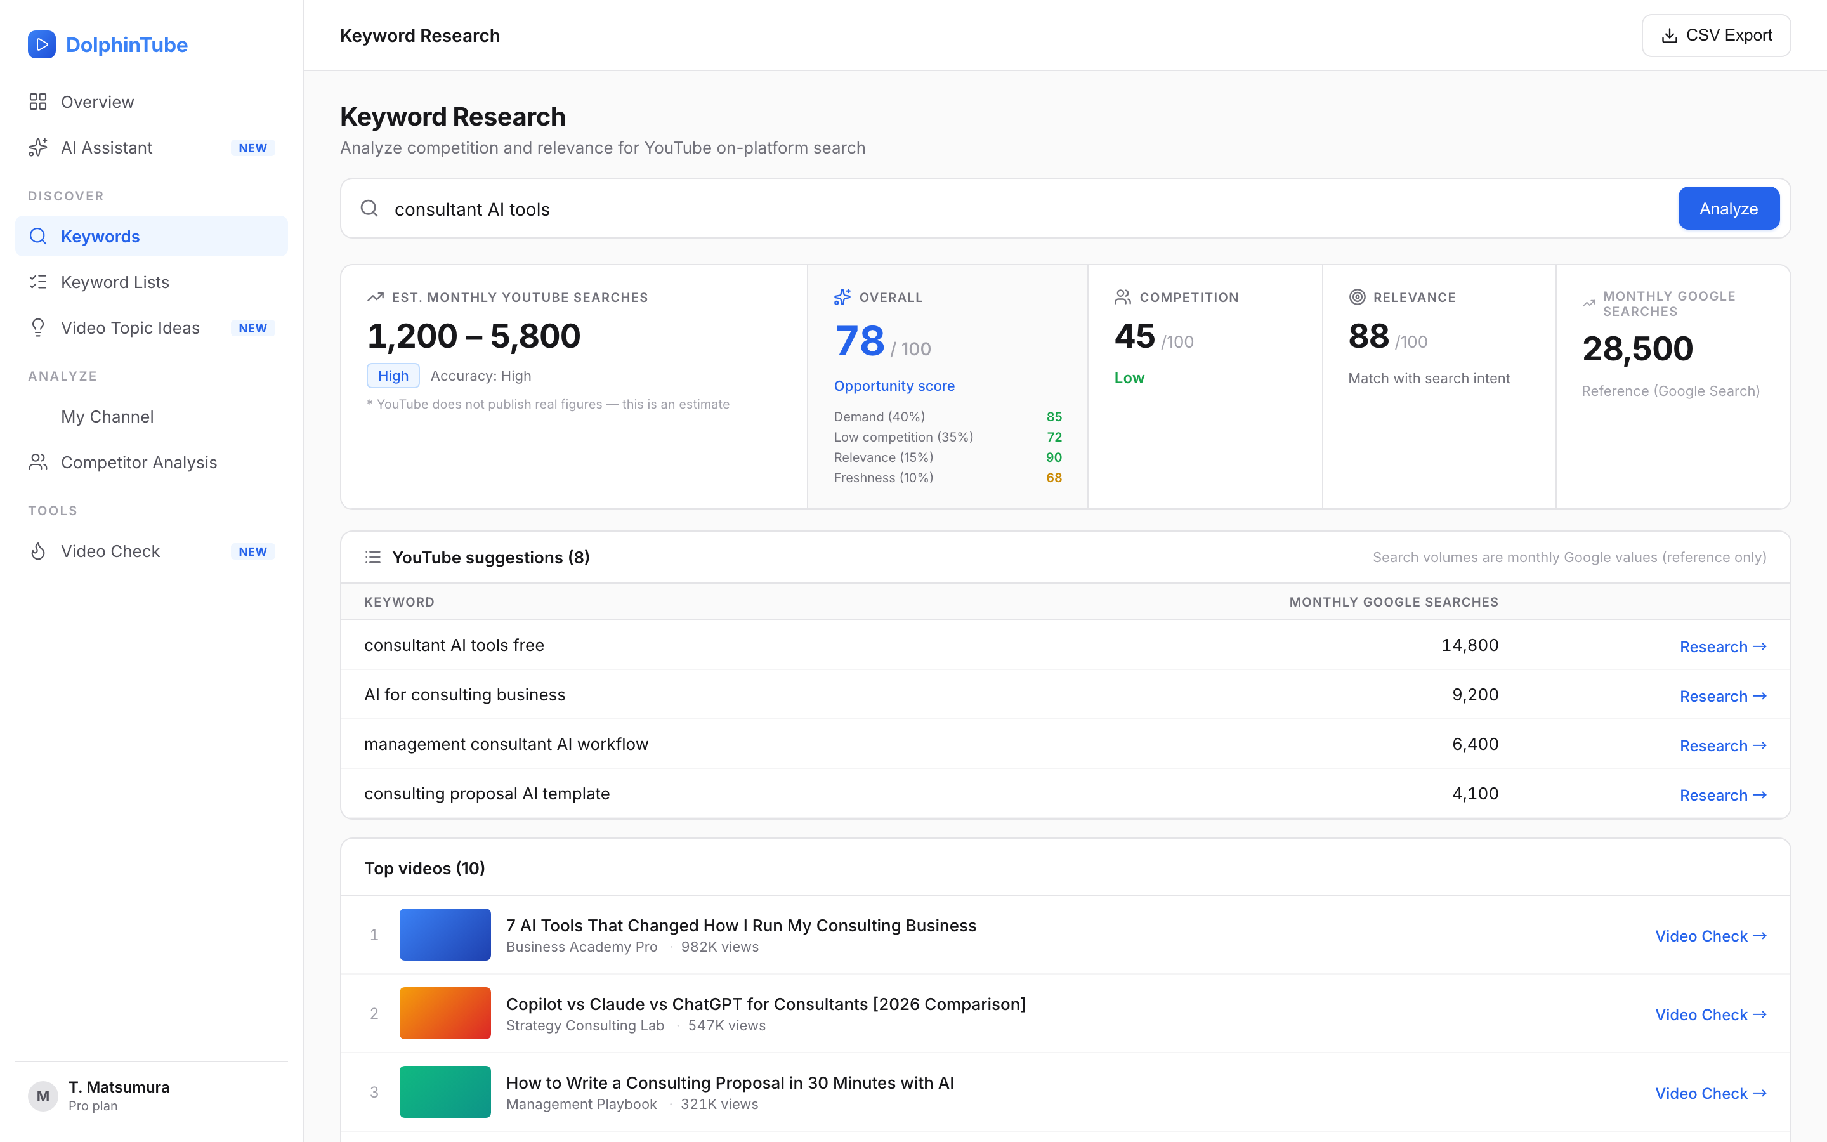Research 'consultant AI tools free' keyword
This screenshot has width=1827, height=1142.
click(x=1723, y=646)
